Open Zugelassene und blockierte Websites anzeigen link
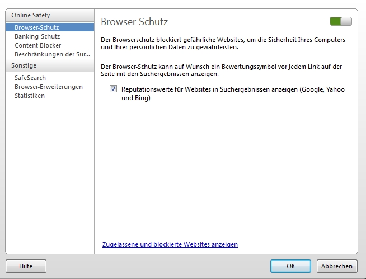This screenshot has width=366, height=279. [170, 244]
